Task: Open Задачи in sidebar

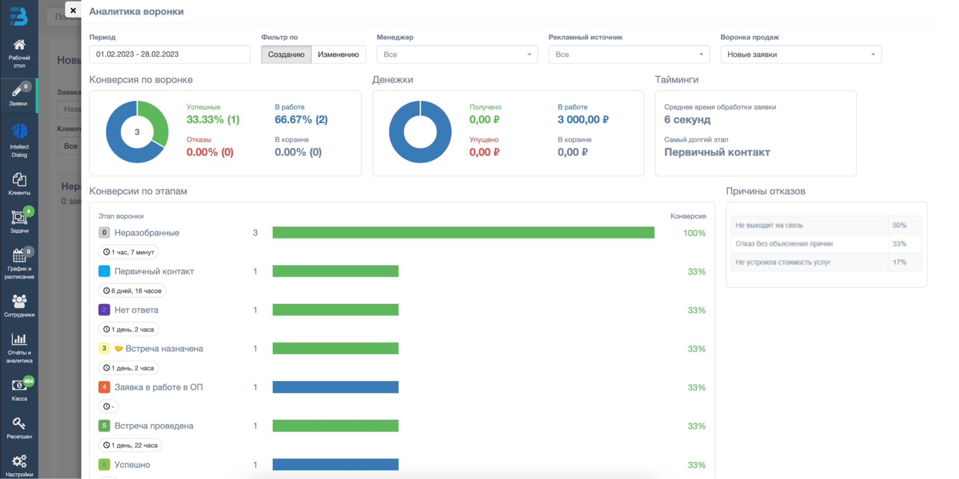Action: [19, 222]
